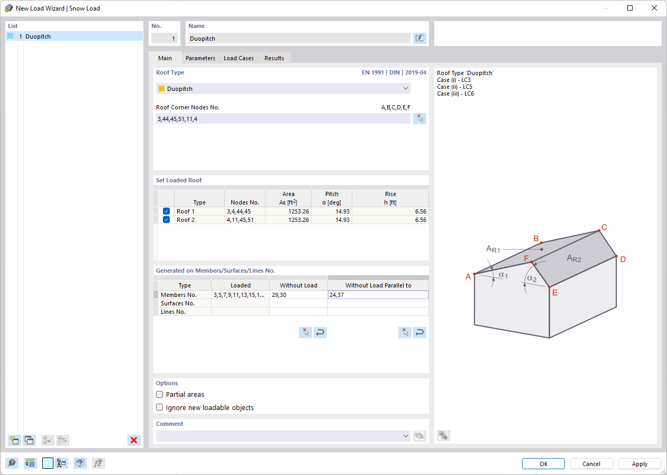Click the No. field showing 1
The width and height of the screenshot is (667, 475).
165,38
